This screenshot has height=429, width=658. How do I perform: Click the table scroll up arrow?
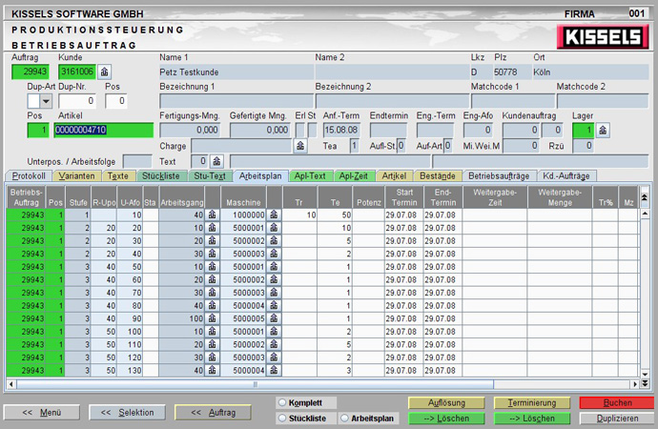tap(645, 214)
